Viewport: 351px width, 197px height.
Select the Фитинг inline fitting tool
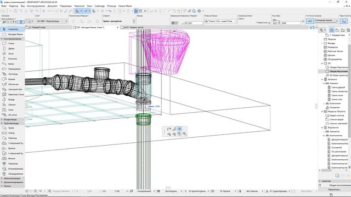(x=12, y=159)
